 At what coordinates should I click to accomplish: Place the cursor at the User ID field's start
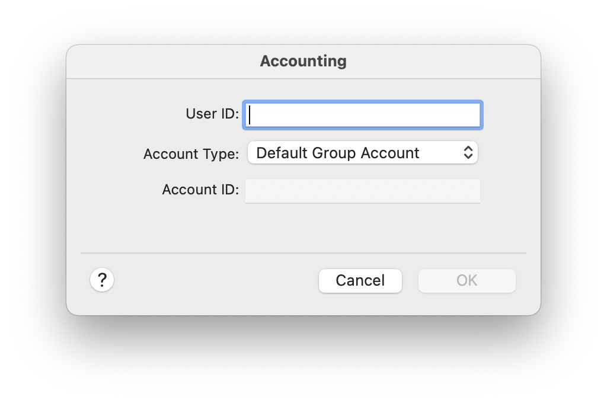(x=251, y=115)
